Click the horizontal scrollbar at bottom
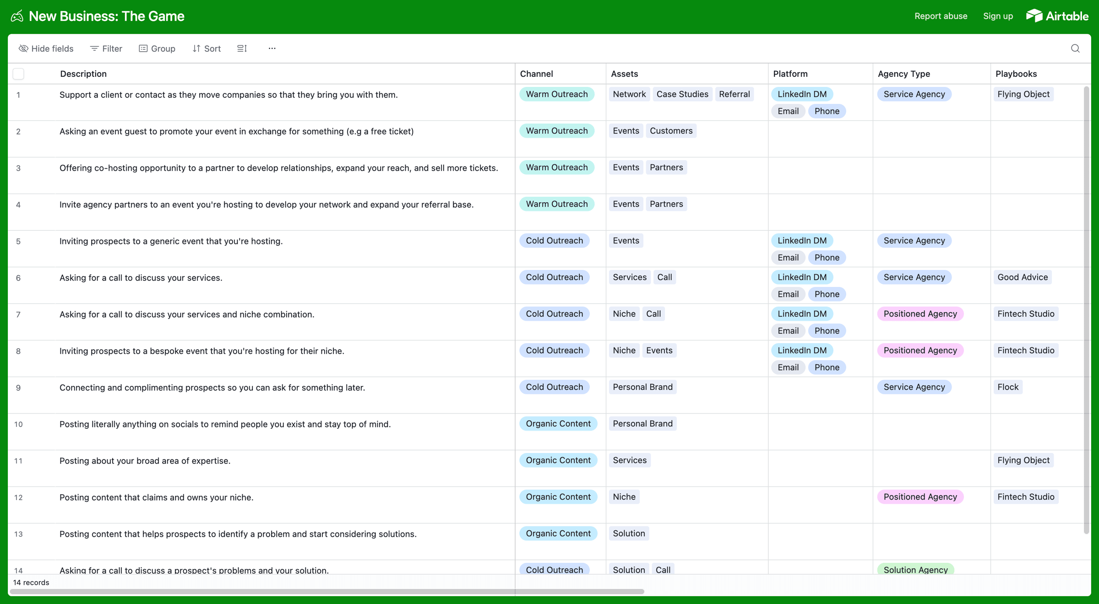1099x604 pixels. click(327, 592)
